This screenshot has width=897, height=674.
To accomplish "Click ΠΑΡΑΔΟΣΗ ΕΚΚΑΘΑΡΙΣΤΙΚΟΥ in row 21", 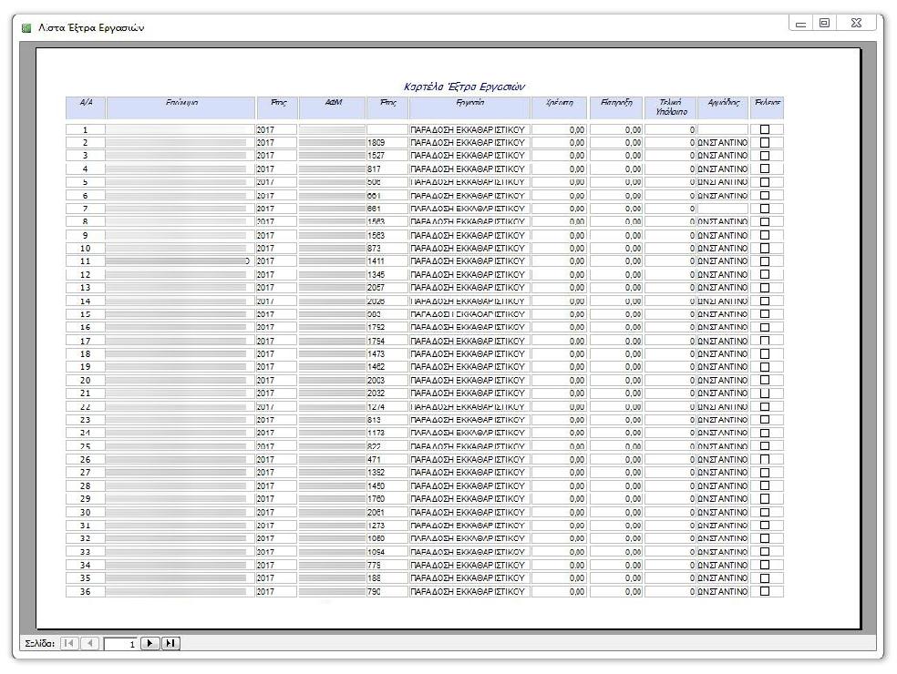I will pyautogui.click(x=468, y=393).
